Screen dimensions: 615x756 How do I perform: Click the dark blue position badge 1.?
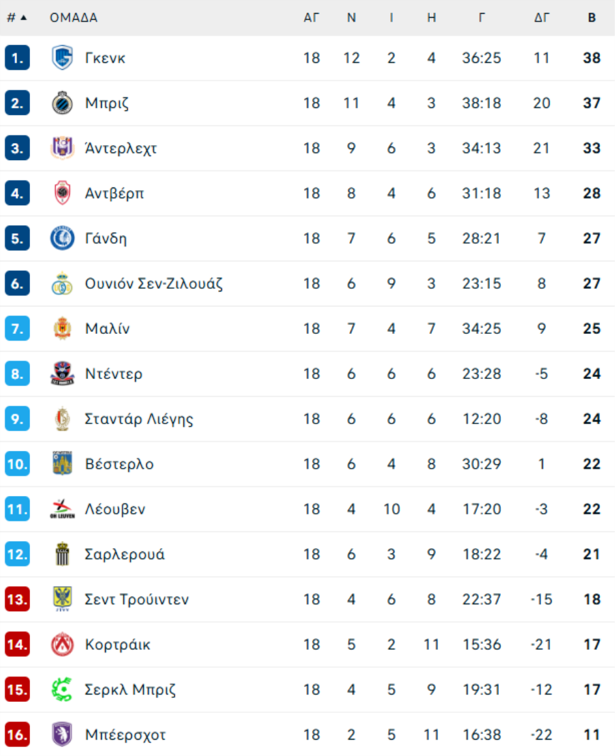click(17, 58)
